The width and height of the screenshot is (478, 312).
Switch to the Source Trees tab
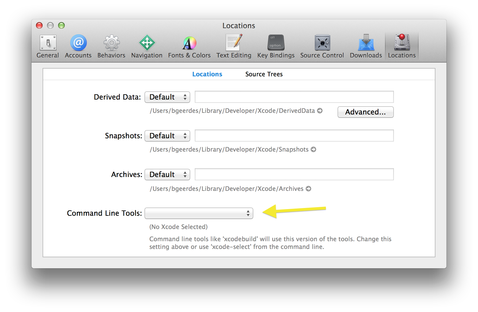coord(264,74)
